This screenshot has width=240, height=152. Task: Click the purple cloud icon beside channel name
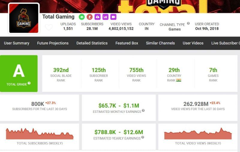97,17
